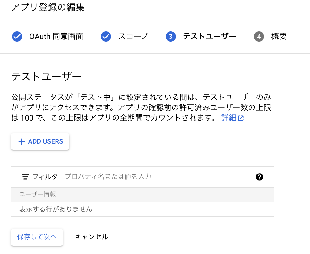Screen dimensions: 310x254
Task: Click the OAuth 同意画面 step checkmark icon
Action: 17,37
